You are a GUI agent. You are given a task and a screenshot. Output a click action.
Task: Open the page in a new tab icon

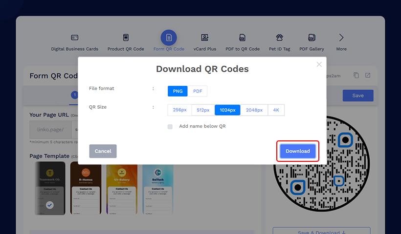pyautogui.click(x=368, y=75)
